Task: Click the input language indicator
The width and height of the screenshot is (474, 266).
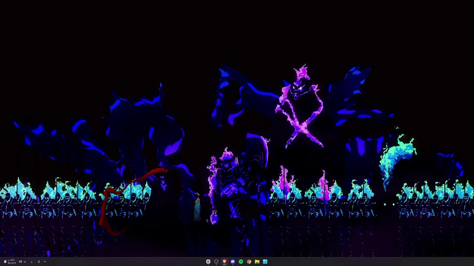Action: [32, 262]
